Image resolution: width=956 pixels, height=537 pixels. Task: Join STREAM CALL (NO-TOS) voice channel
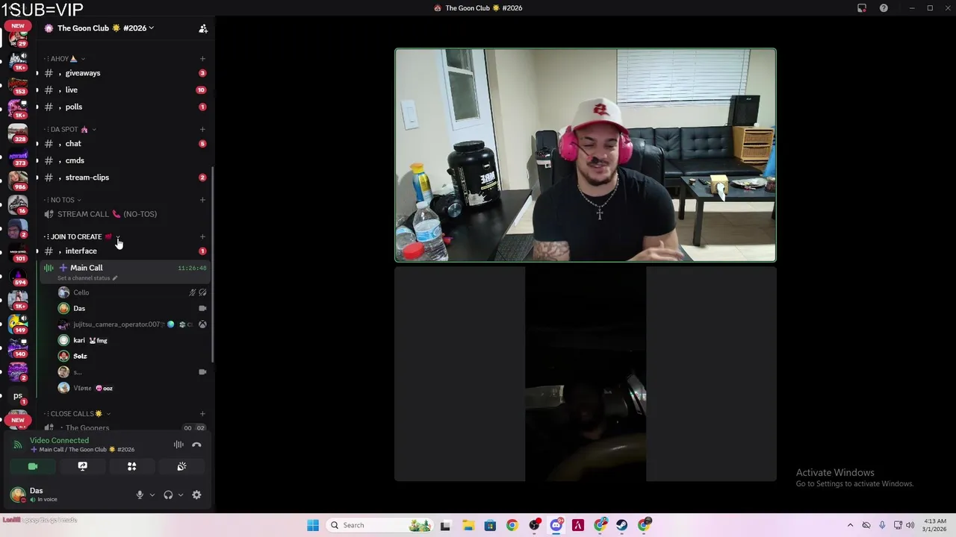tap(125, 214)
